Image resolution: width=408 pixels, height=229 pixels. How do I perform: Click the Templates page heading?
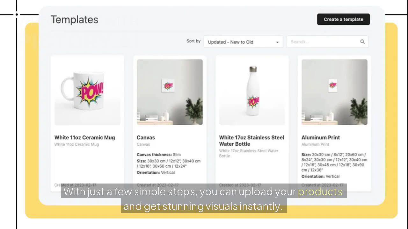pyautogui.click(x=74, y=20)
